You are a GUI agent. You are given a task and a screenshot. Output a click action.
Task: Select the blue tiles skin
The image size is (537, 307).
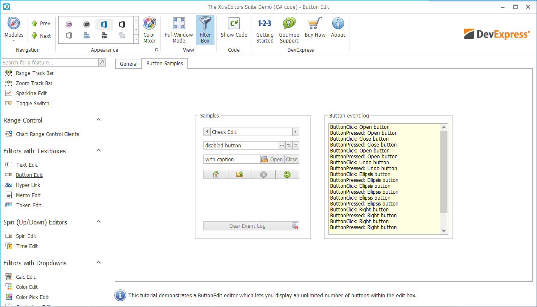click(87, 35)
